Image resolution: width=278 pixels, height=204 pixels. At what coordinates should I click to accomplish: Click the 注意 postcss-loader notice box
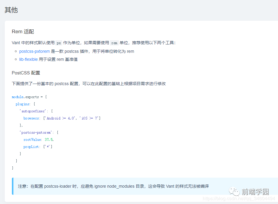coord(113,186)
